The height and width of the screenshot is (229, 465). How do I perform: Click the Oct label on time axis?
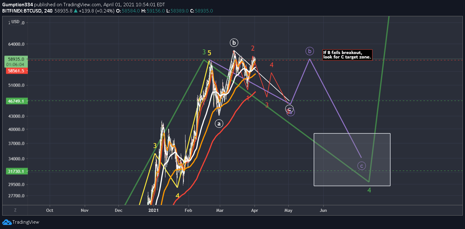[49, 210]
